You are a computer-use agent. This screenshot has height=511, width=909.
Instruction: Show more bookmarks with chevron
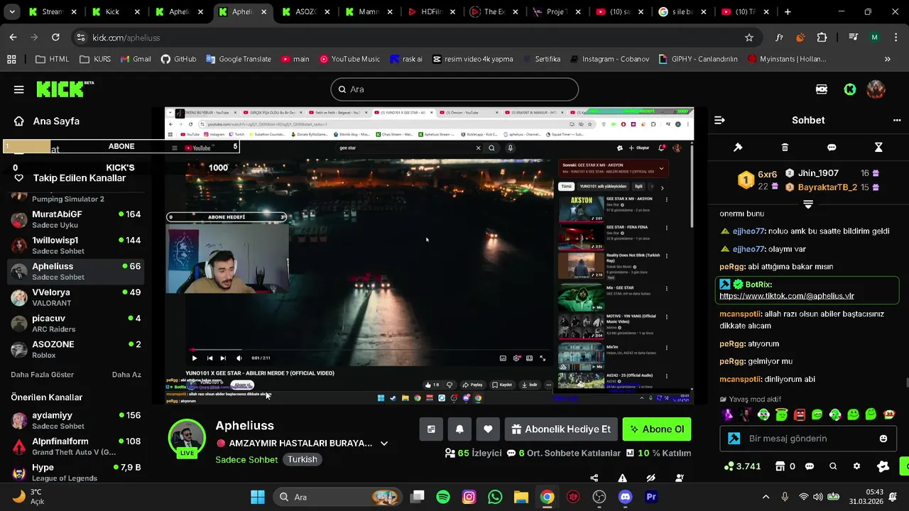pos(887,59)
